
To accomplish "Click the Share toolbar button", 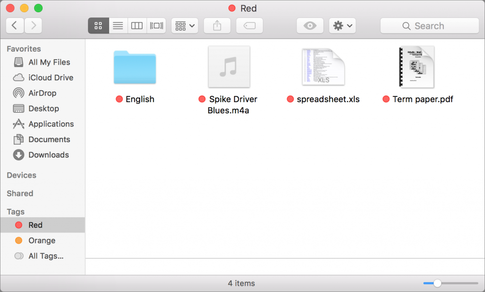I will pyautogui.click(x=217, y=26).
